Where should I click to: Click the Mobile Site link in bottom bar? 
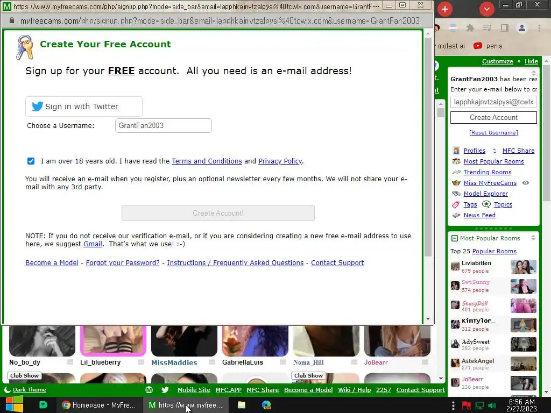point(194,390)
